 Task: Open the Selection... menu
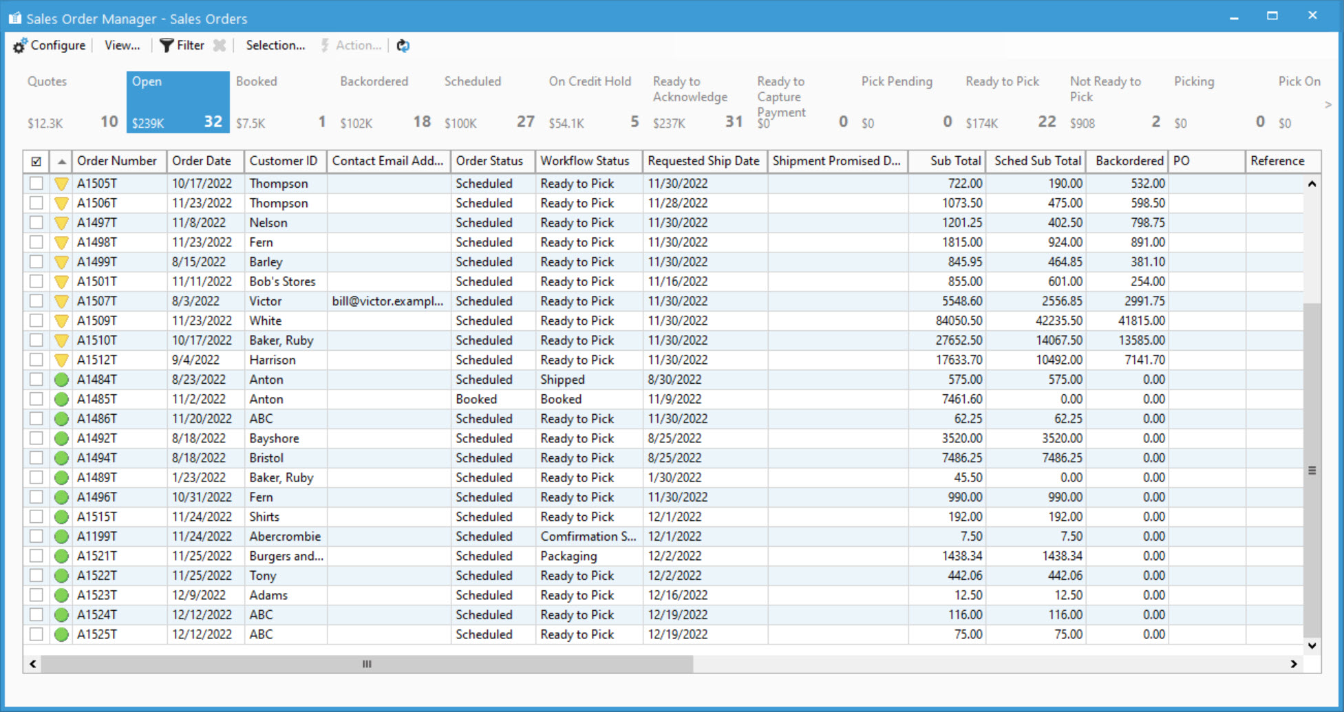[275, 45]
